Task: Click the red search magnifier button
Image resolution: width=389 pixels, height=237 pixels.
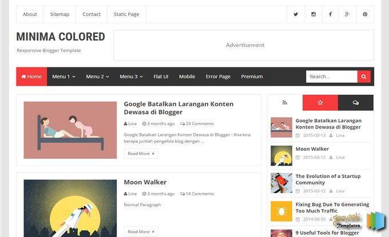Action: (364, 77)
